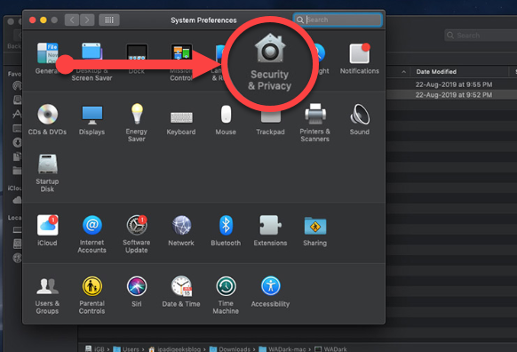Go forward in System Preferences
The image size is (517, 352).
pos(87,20)
